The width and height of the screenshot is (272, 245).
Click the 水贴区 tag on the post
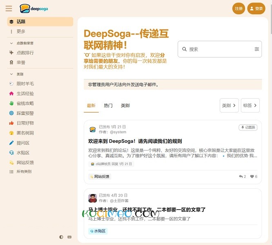(98, 231)
